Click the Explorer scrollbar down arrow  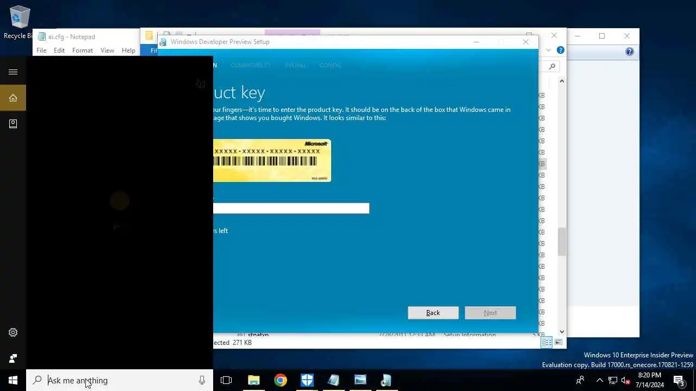point(562,331)
